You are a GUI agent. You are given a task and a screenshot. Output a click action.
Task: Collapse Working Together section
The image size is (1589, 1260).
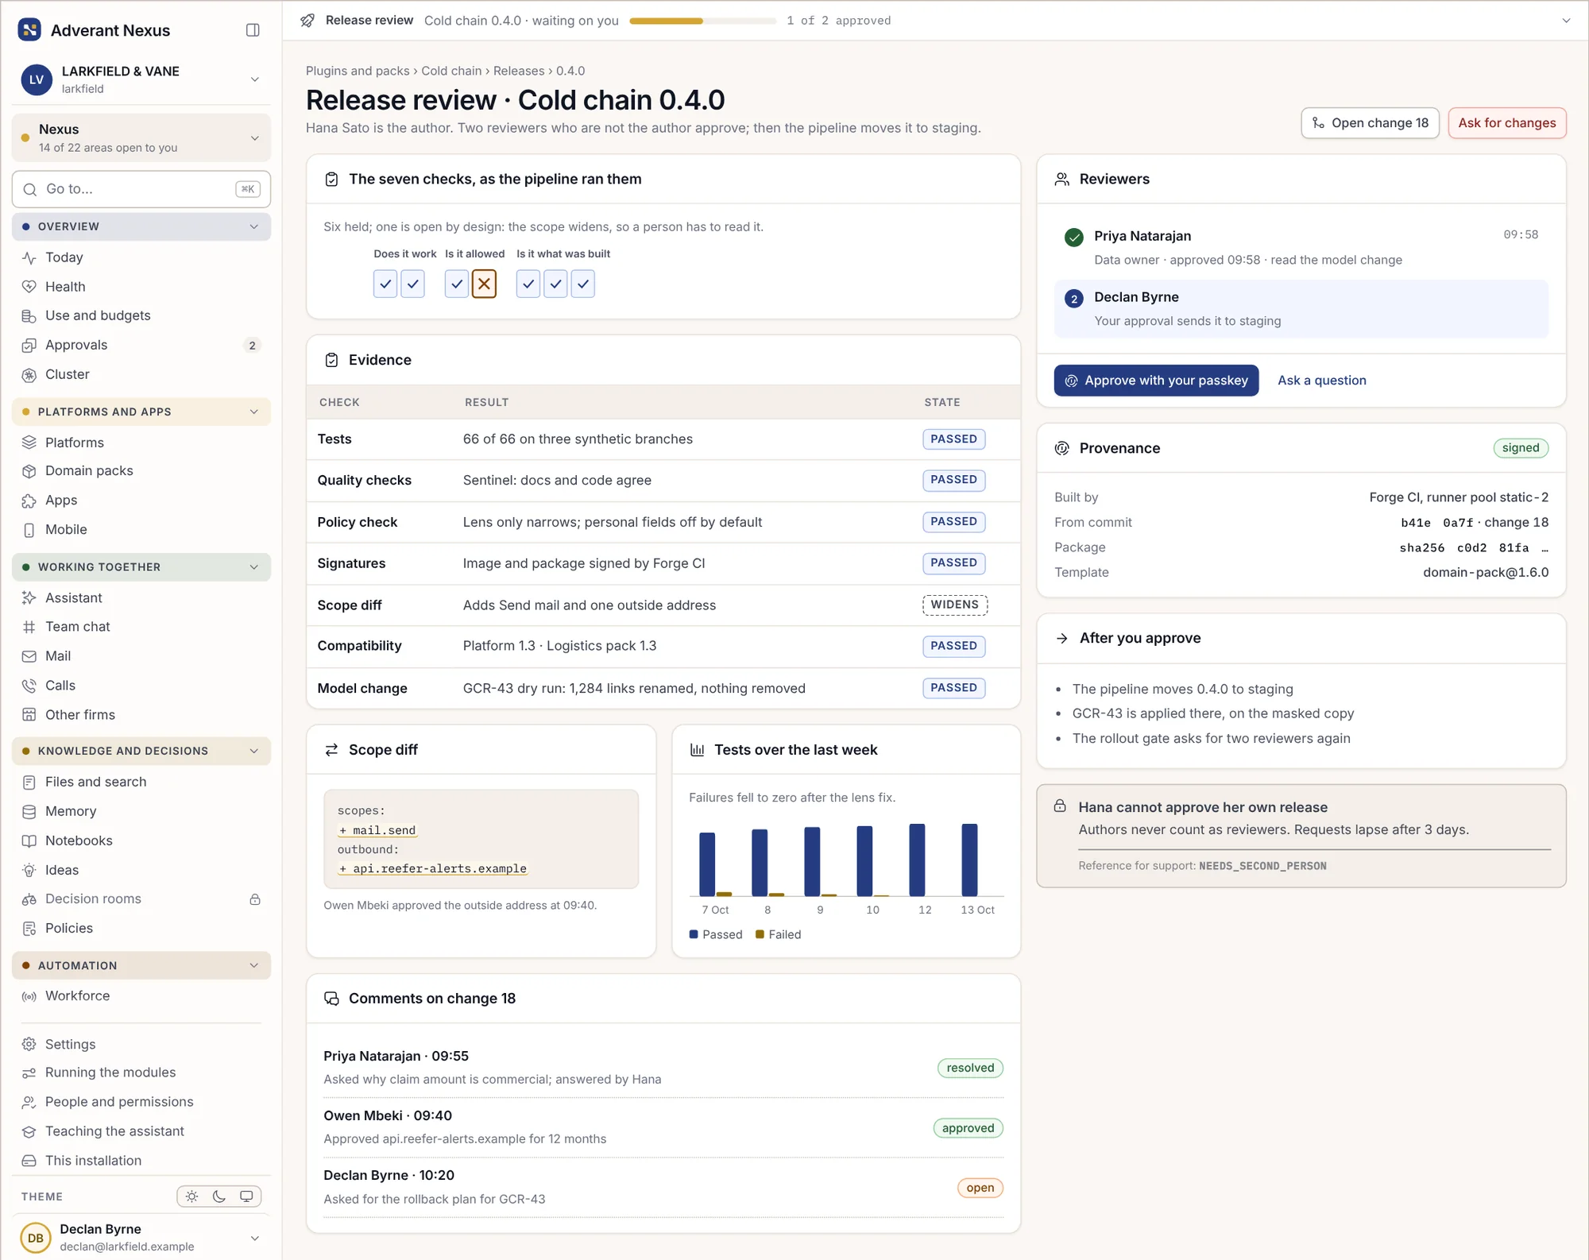coord(141,567)
